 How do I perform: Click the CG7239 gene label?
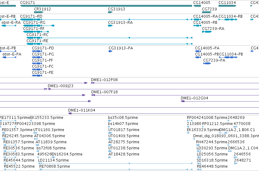tap(209, 9)
